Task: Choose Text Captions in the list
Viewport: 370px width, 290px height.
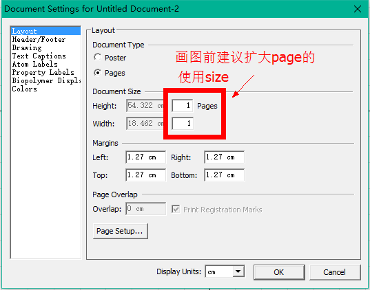Action: pos(45,56)
